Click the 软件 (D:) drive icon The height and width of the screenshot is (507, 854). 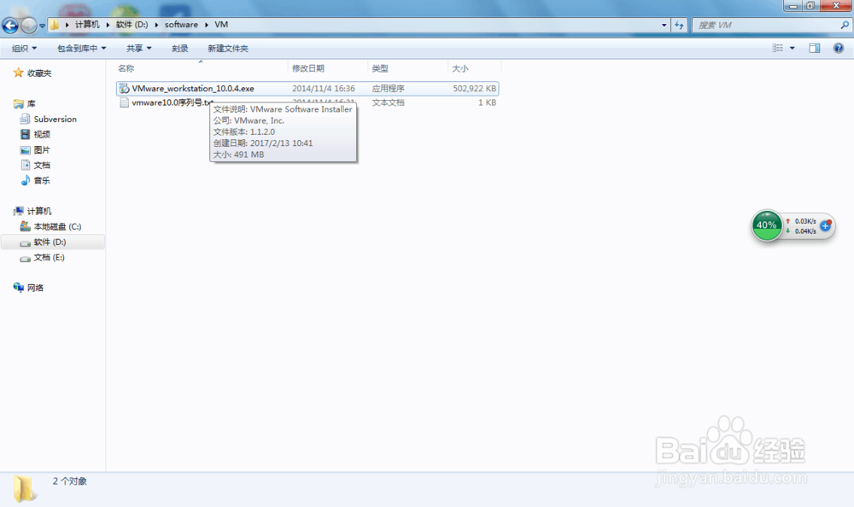(x=25, y=243)
